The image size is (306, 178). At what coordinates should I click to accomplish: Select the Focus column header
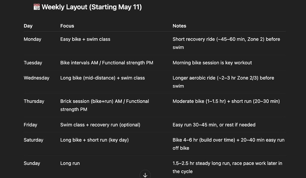point(67,26)
